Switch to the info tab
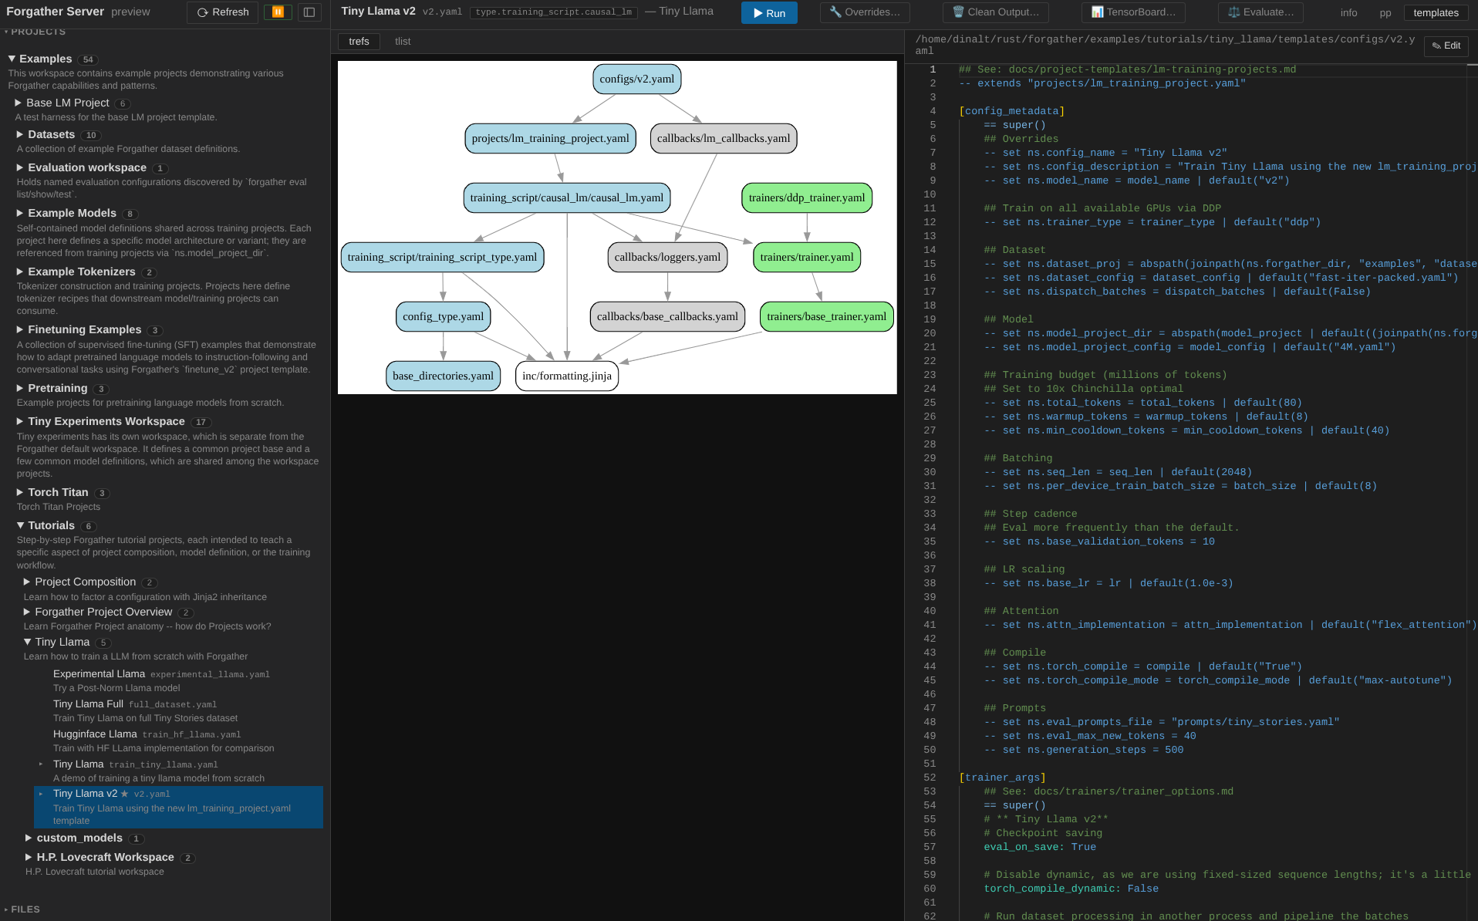 coord(1348,13)
